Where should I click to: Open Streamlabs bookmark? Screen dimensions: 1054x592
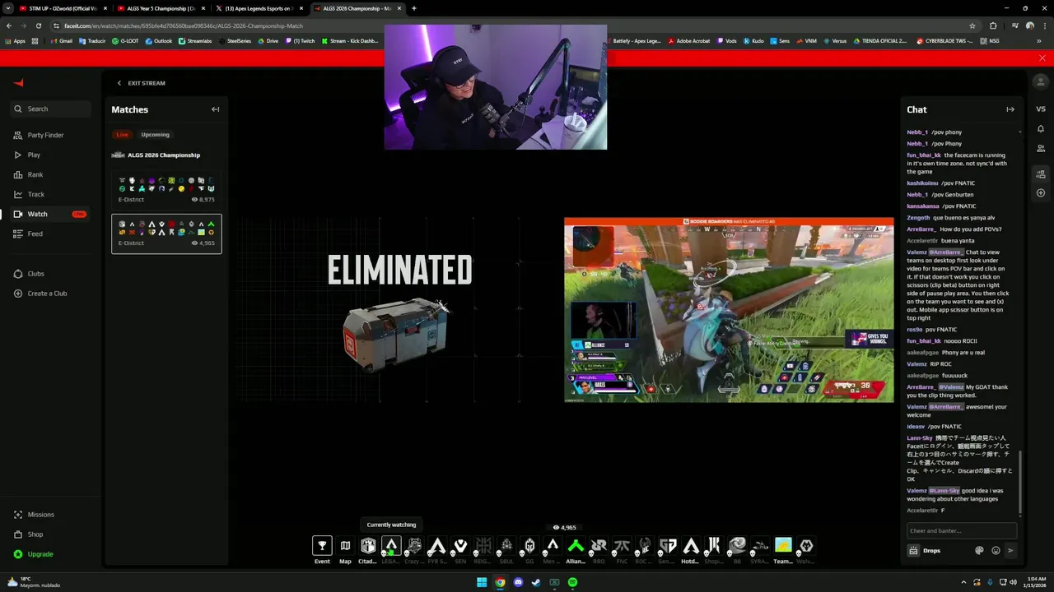pos(195,40)
